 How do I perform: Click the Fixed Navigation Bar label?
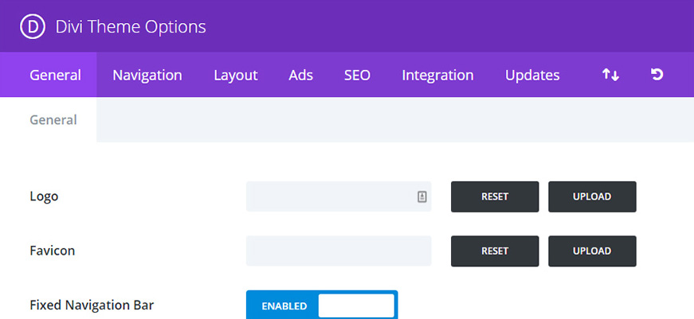(92, 305)
